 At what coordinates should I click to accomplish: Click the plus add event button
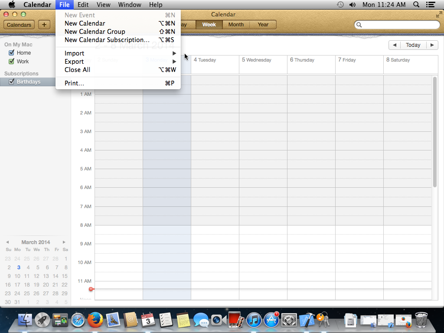(x=44, y=25)
